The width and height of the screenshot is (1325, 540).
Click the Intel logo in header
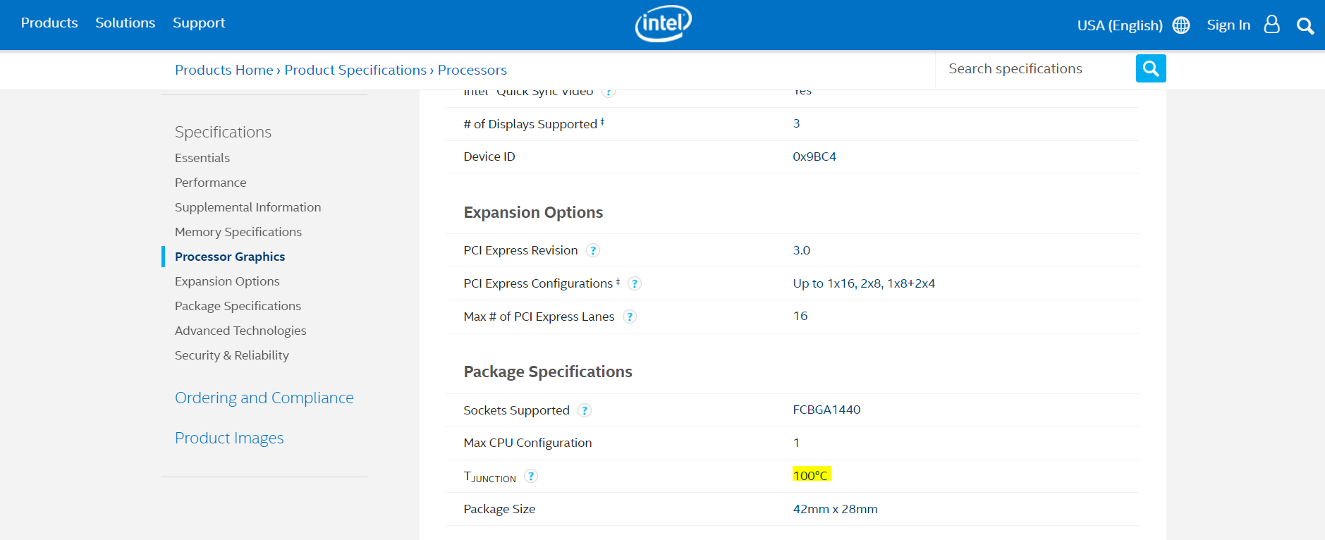[x=663, y=24]
